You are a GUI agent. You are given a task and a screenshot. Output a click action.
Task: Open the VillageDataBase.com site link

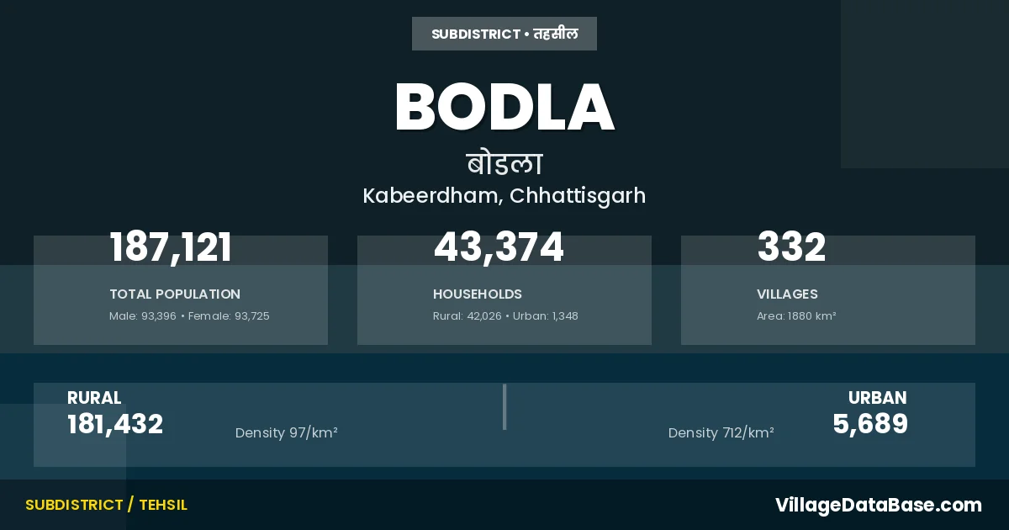tap(878, 505)
